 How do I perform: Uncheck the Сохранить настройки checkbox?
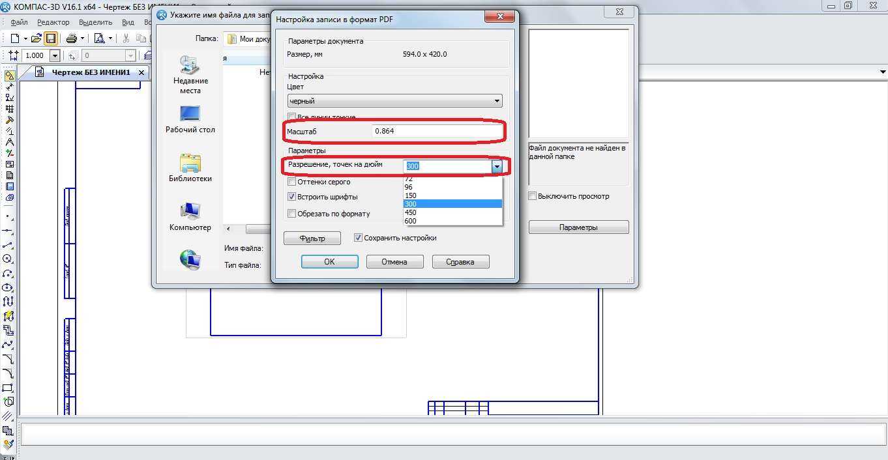(358, 238)
